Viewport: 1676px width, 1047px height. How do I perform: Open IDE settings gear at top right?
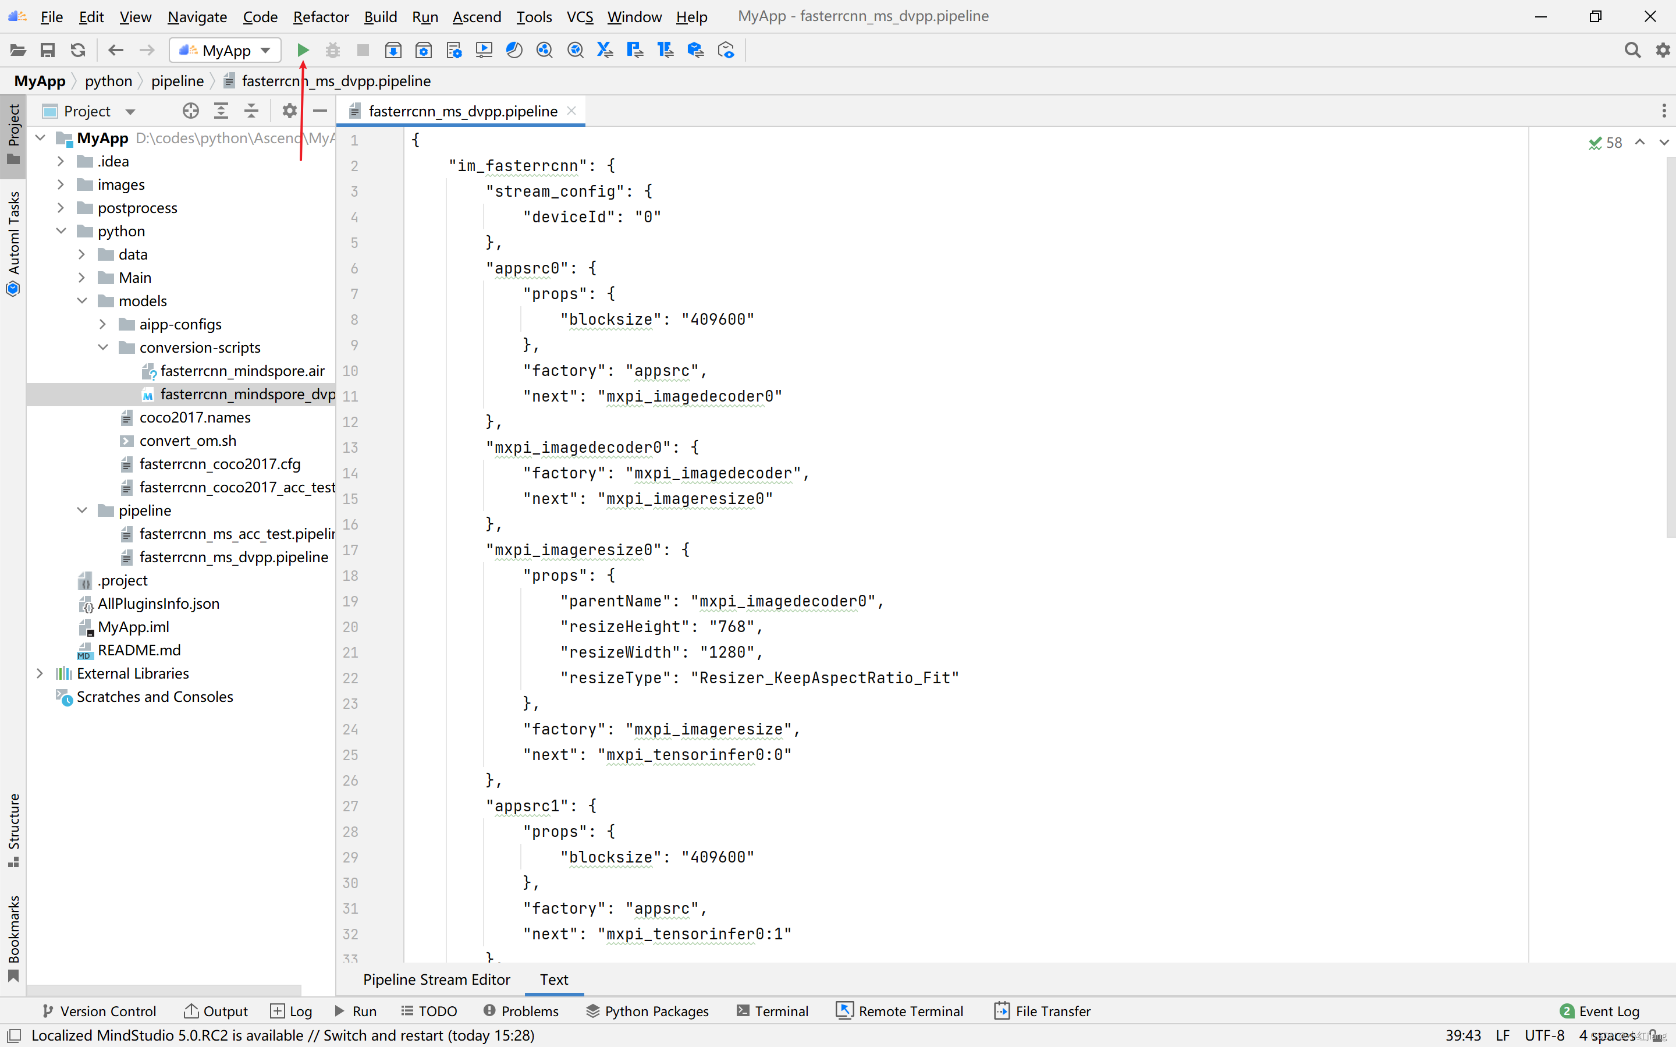pyautogui.click(x=1662, y=50)
